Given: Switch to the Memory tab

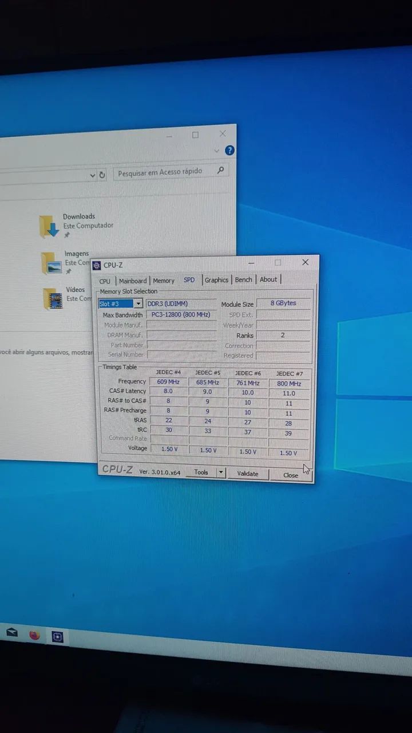Looking at the screenshot, I should [x=164, y=281].
